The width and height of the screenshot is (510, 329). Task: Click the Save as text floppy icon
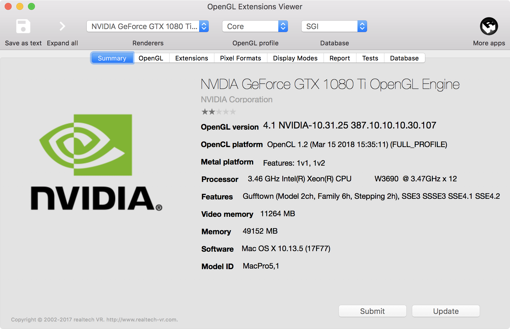(x=23, y=26)
